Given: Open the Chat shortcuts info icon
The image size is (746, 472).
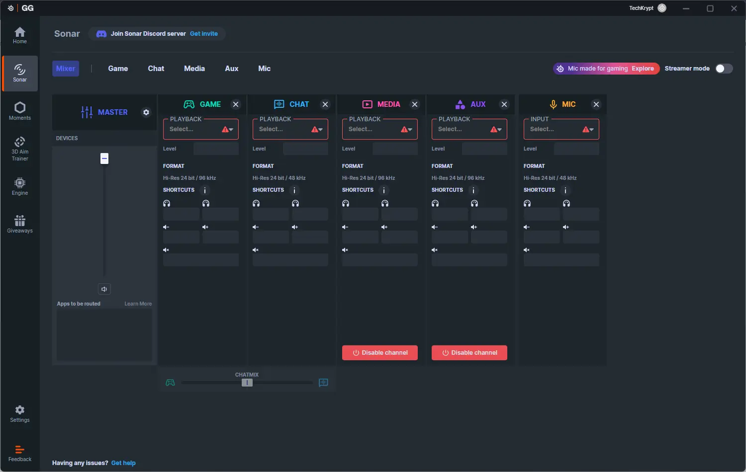Looking at the screenshot, I should click(x=294, y=190).
